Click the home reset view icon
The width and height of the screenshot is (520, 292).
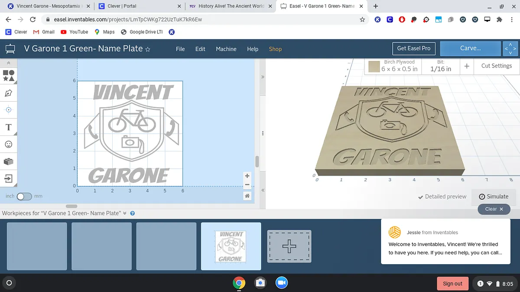point(247,196)
